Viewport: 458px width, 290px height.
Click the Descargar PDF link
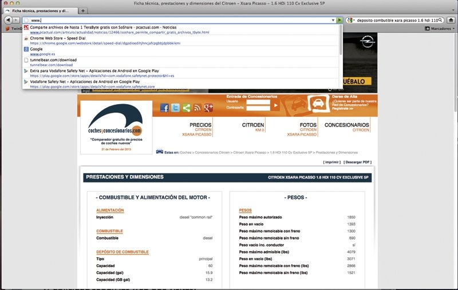click(357, 162)
